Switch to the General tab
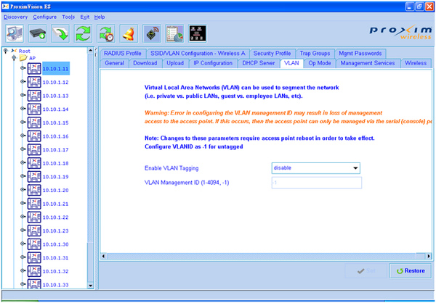This screenshot has height=303, width=436. (114, 63)
